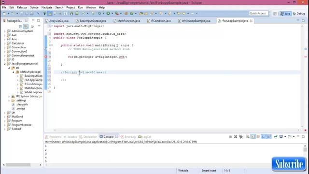Switch to the WhileLoopExample.java tab
The height and width of the screenshot is (174, 309).
(x=194, y=21)
